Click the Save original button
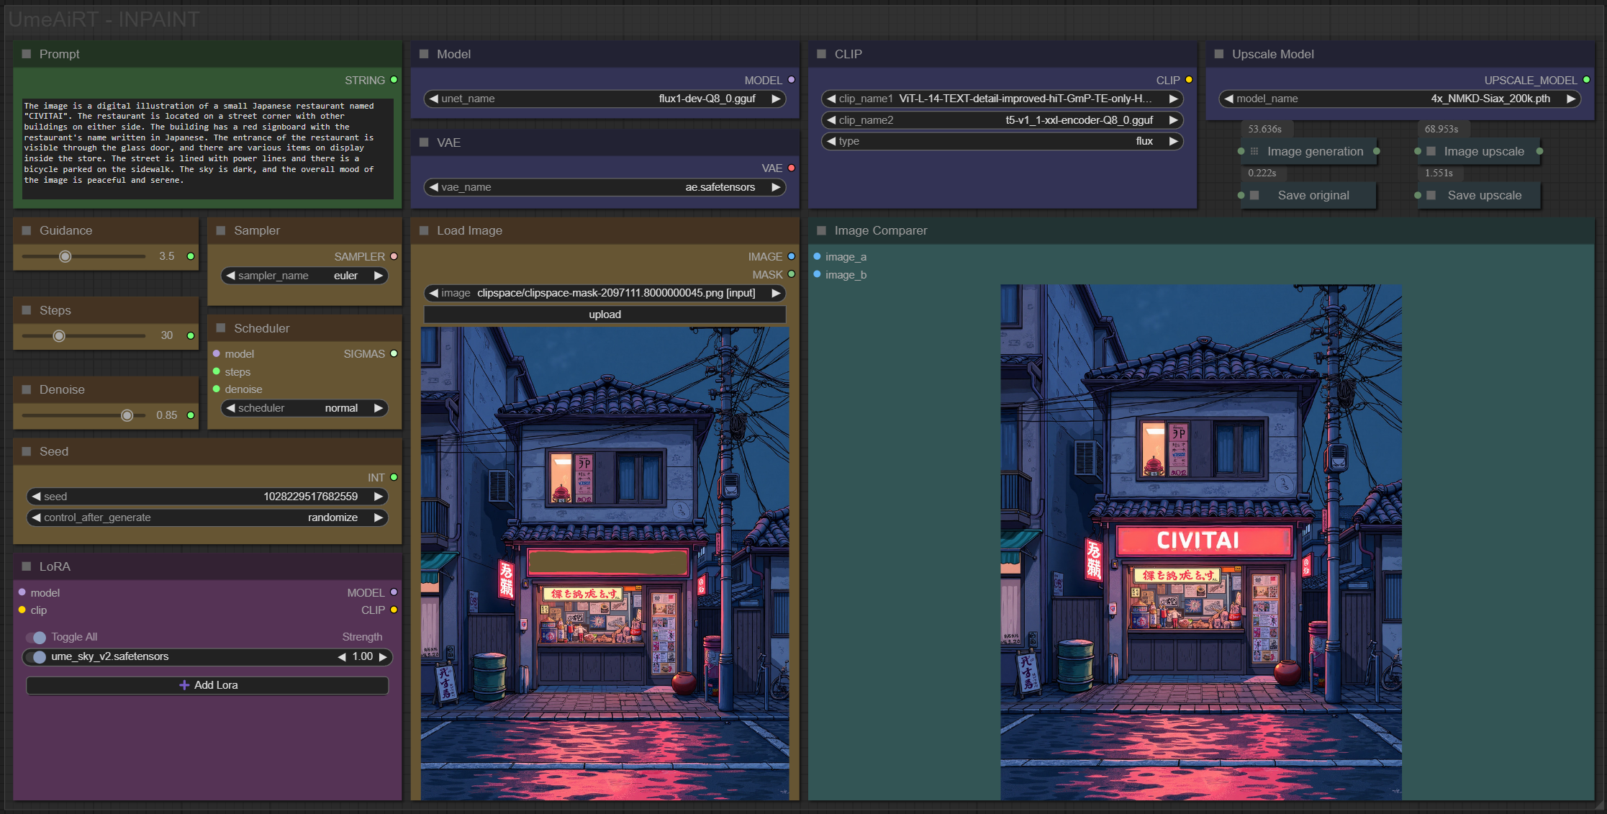Screen dimensions: 1607x814 1313,195
